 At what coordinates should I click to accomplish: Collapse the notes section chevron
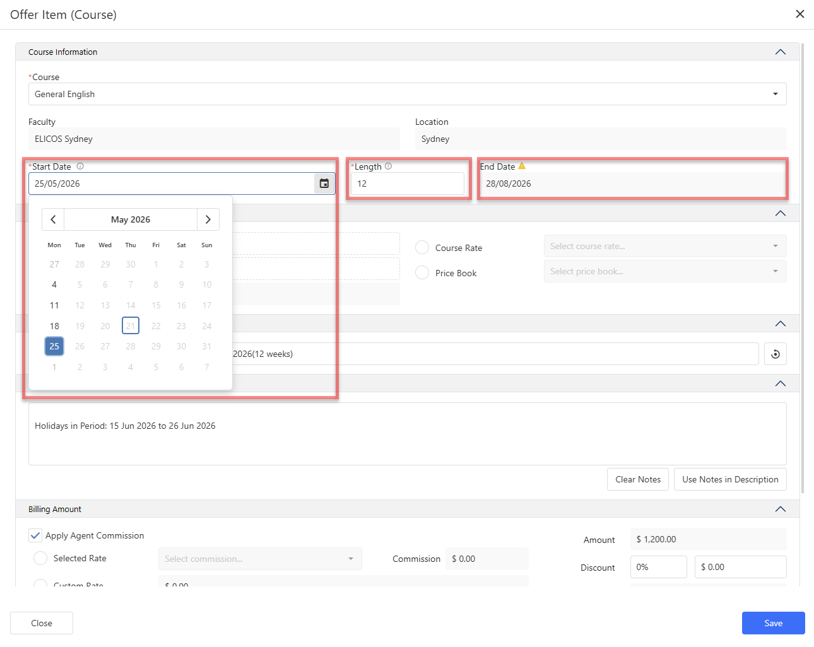coord(781,383)
